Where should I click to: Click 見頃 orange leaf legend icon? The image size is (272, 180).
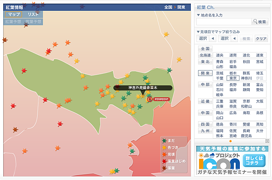[x=164, y=154]
